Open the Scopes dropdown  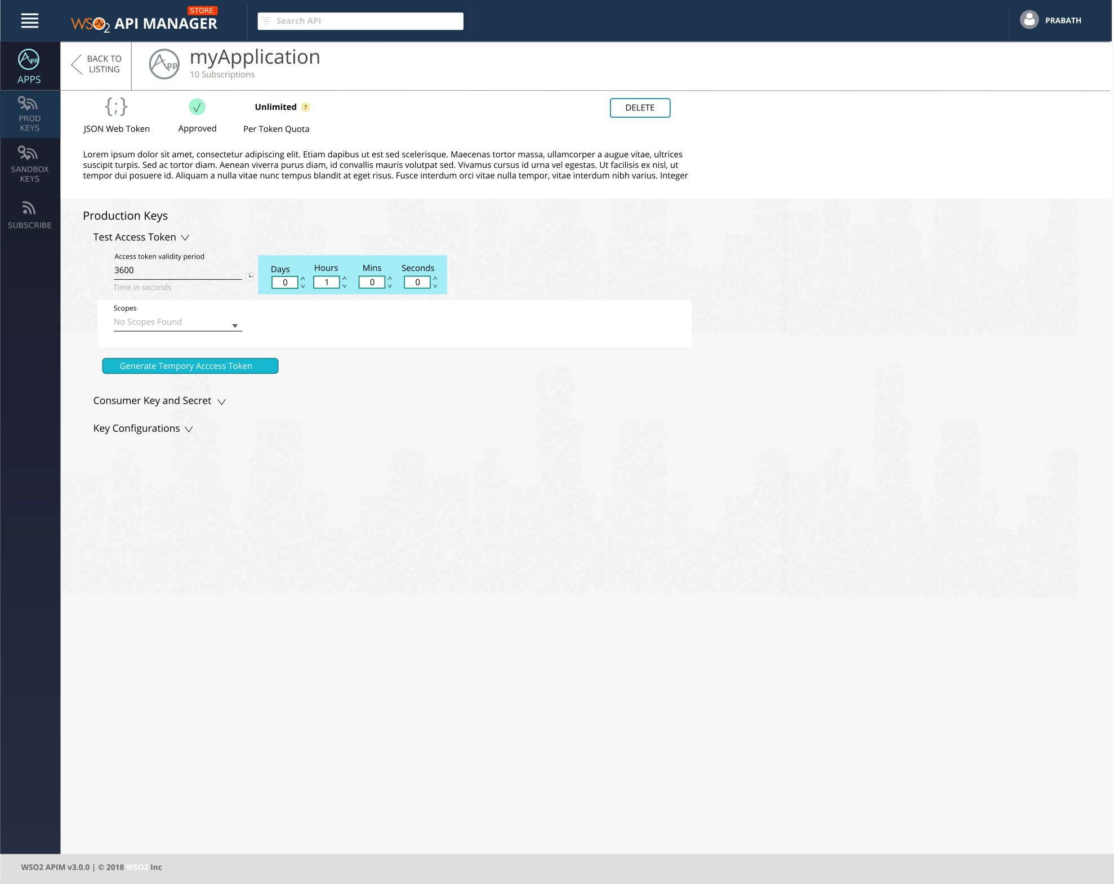235,325
